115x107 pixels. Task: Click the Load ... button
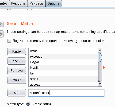[17, 61]
